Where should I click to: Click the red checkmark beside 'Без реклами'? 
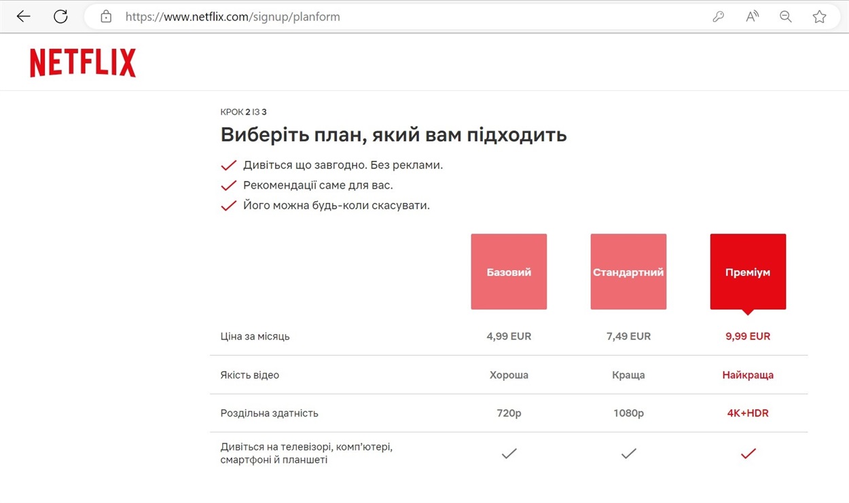point(228,165)
